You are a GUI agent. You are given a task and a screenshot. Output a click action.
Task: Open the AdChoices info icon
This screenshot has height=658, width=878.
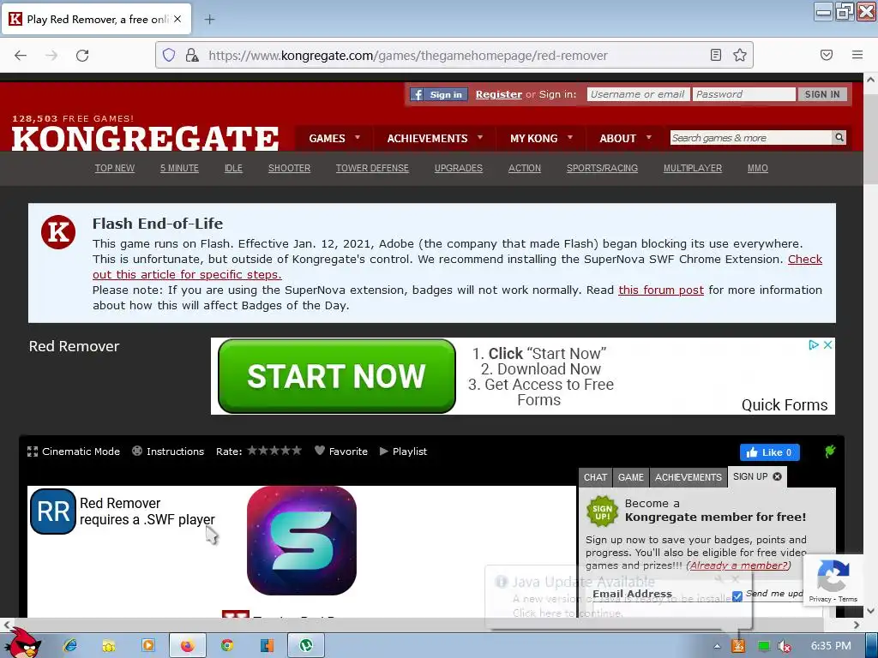(x=815, y=345)
